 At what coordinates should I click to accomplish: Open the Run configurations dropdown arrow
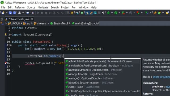tap(119, 13)
